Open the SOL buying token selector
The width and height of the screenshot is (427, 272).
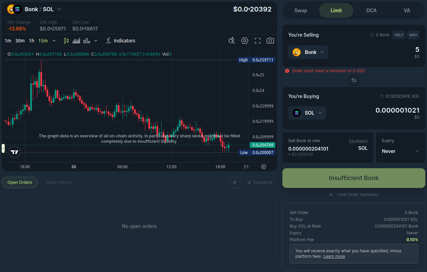point(307,113)
